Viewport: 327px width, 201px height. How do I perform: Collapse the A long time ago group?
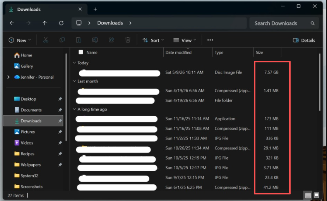click(74, 109)
